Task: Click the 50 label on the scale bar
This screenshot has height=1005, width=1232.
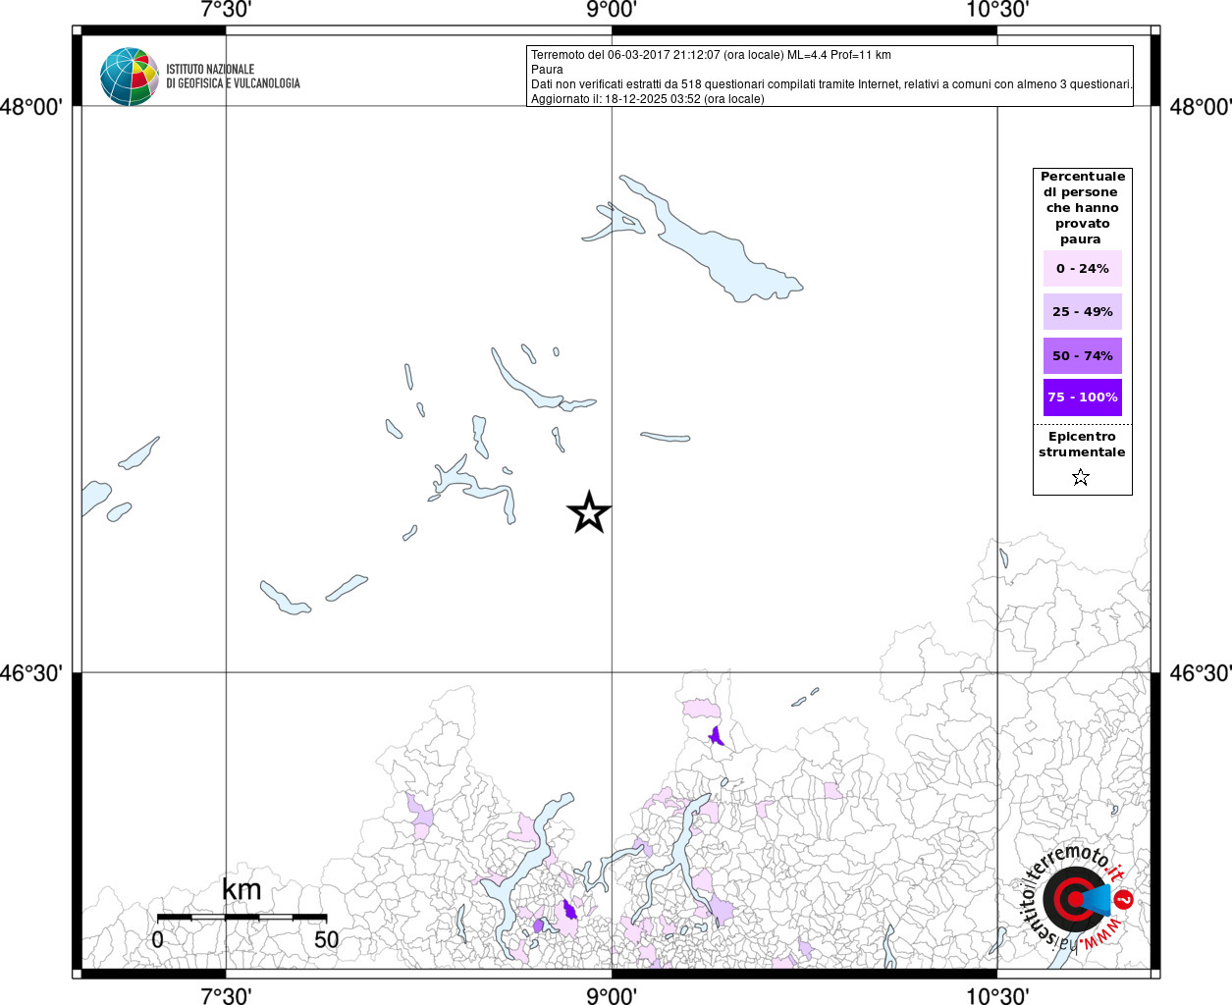Action: pyautogui.click(x=326, y=939)
